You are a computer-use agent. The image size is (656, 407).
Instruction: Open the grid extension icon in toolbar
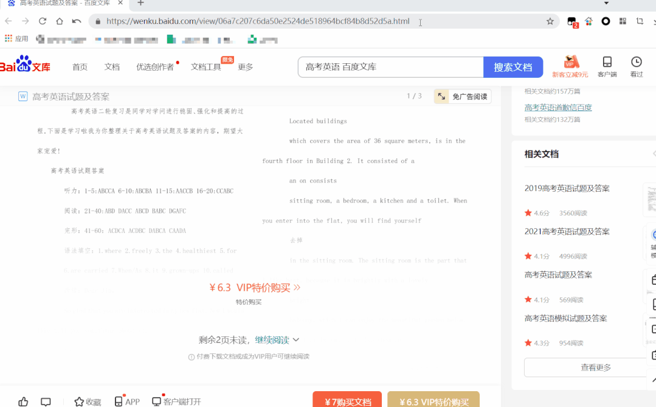pyautogui.click(x=623, y=21)
